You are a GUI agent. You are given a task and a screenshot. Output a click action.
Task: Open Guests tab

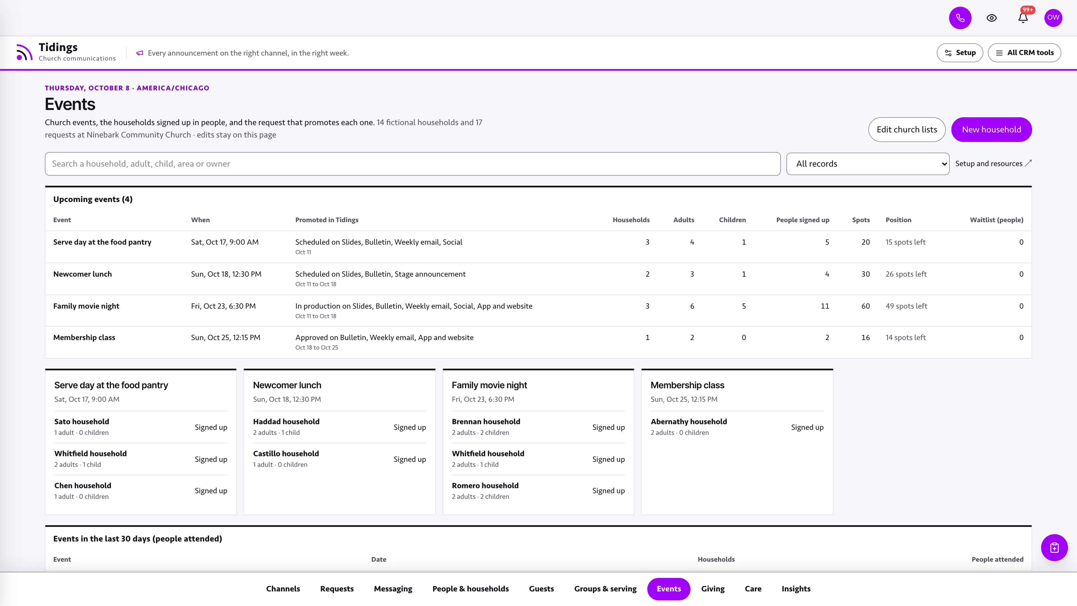coord(541,589)
